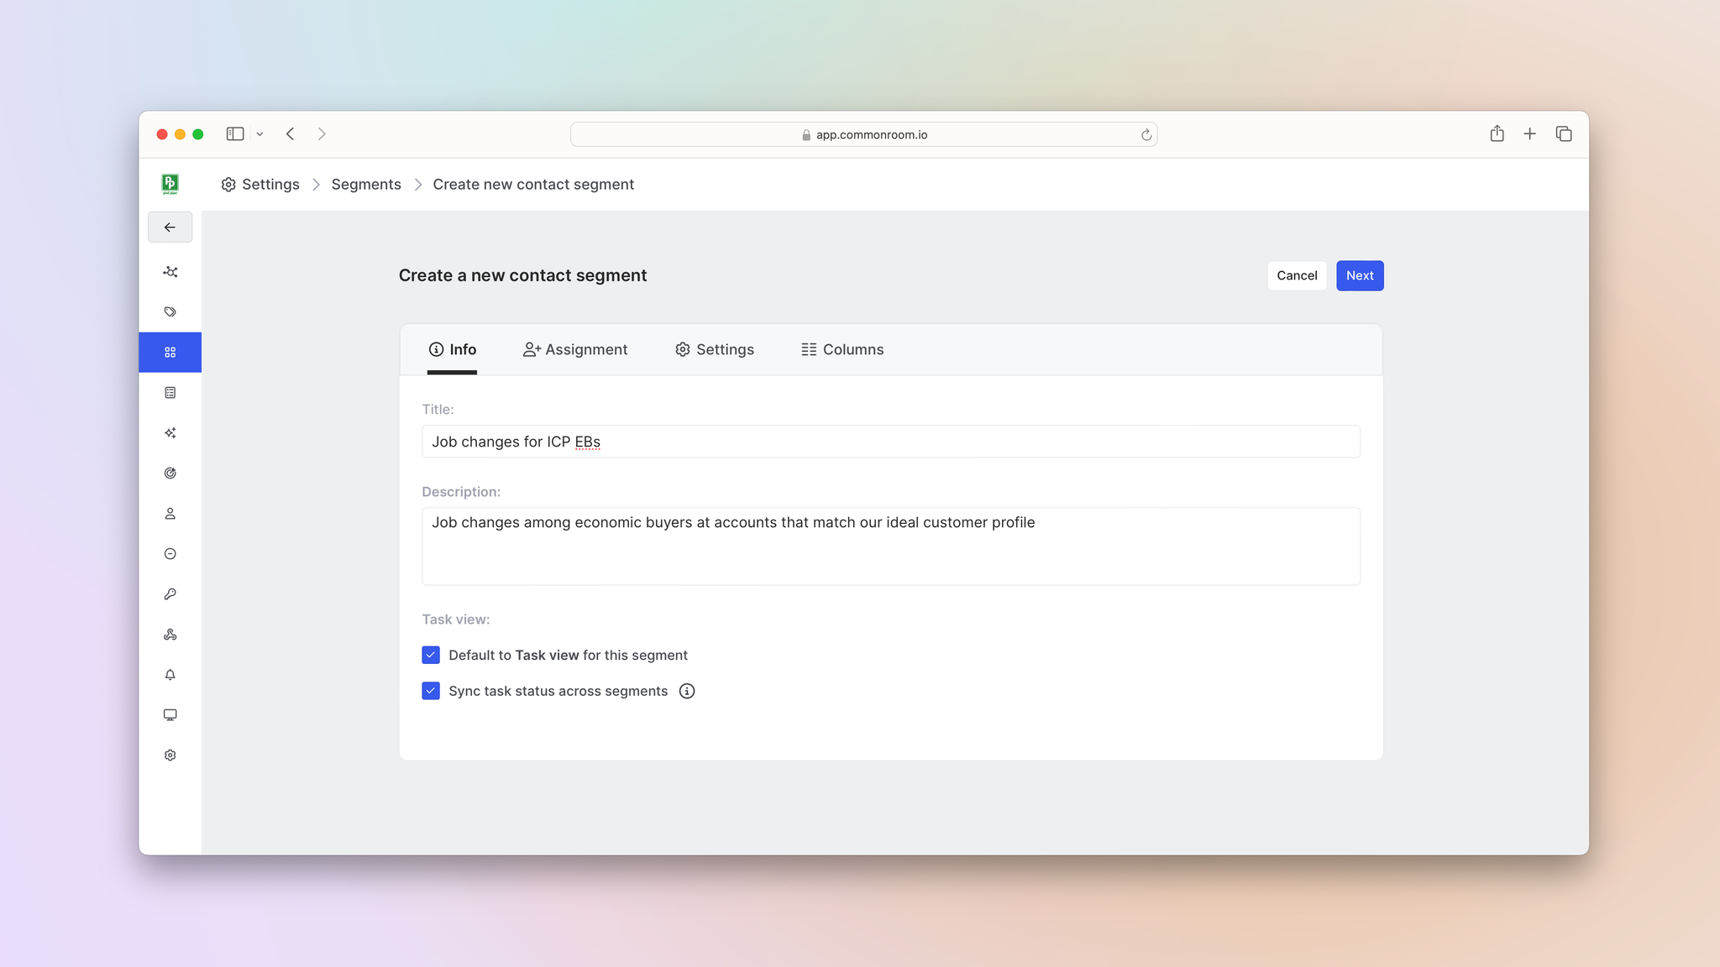Open the AI sparkles icon in sidebar
Image resolution: width=1720 pixels, height=967 pixels.
point(170,433)
